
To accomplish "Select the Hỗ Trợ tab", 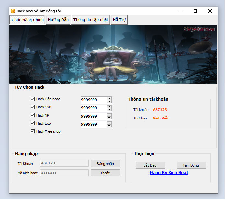I will pos(119,20).
